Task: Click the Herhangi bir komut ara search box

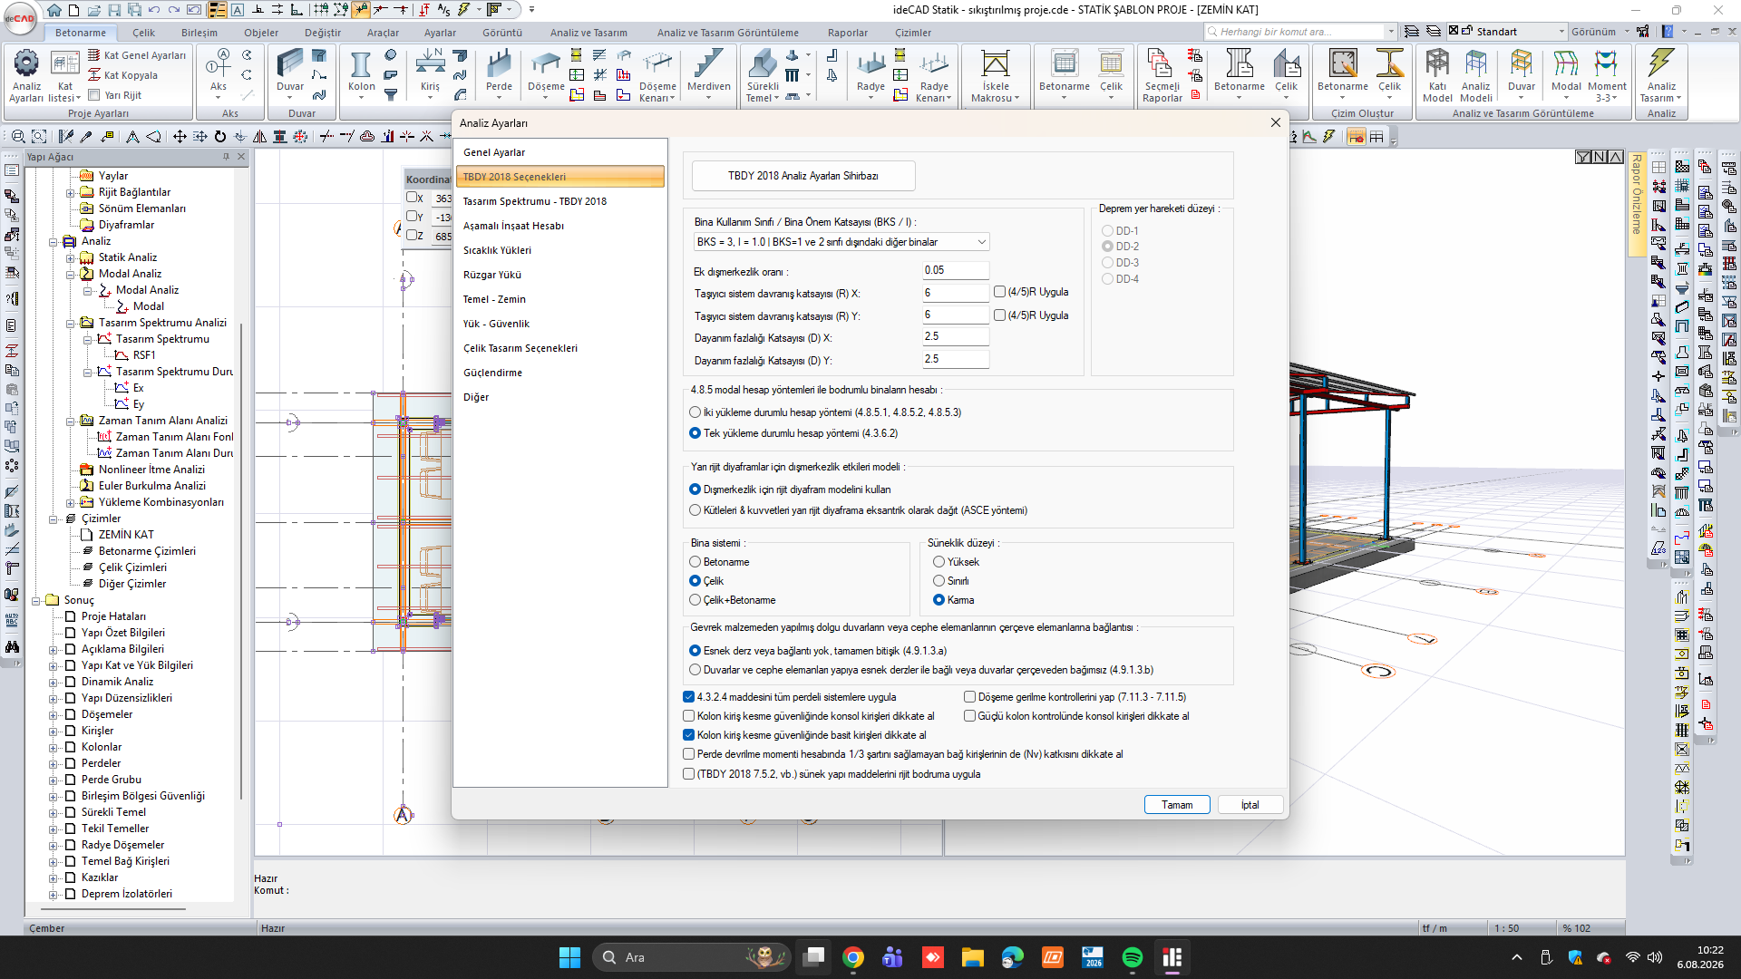Action: pos(1300,32)
